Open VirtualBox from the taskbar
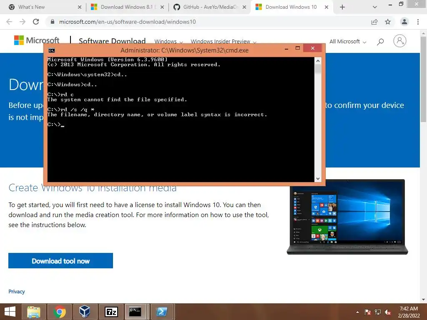The height and width of the screenshot is (320, 427). coord(85,312)
